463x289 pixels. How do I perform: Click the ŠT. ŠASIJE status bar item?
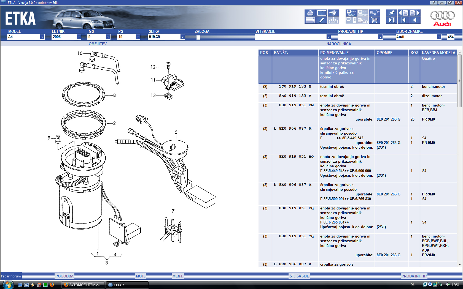tap(299, 276)
